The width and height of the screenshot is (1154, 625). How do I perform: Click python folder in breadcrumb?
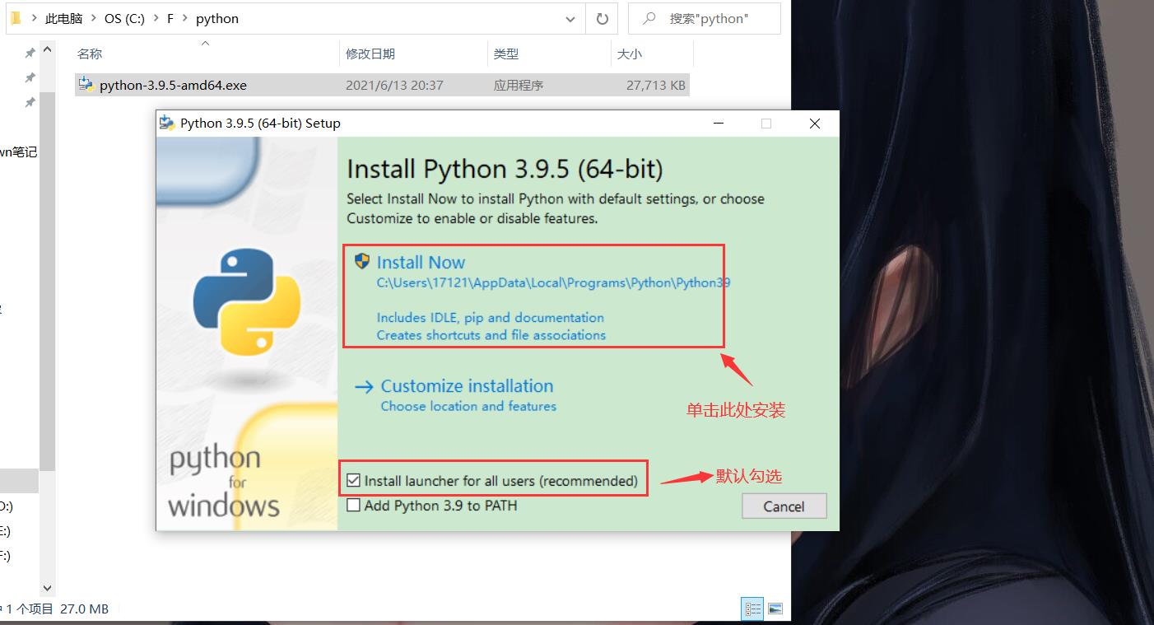click(217, 18)
